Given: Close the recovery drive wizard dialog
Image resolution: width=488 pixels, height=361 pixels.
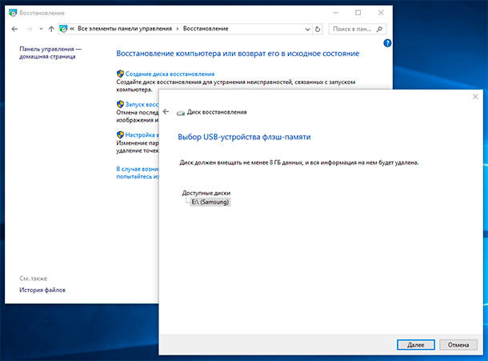Looking at the screenshot, I should (475, 97).
